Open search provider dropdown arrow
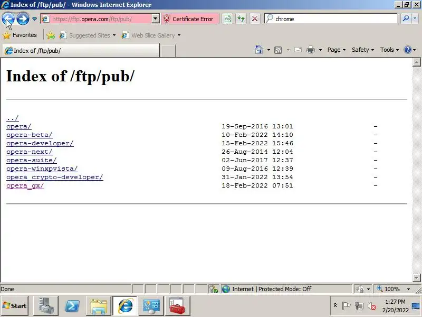This screenshot has width=422, height=317. (x=415, y=18)
